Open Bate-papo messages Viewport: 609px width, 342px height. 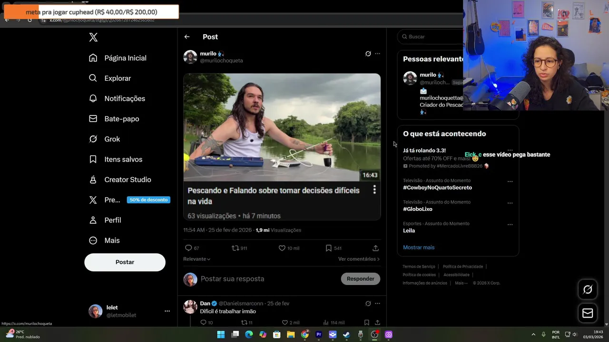114,119
